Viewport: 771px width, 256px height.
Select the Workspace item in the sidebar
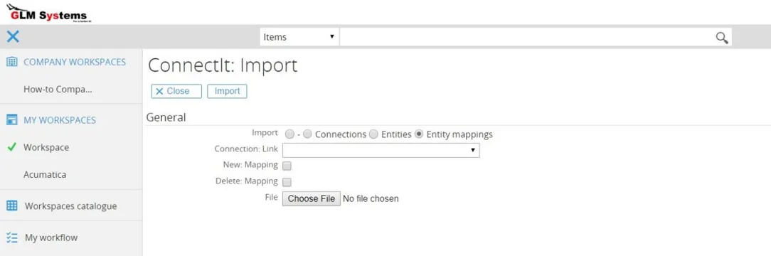pyautogui.click(x=46, y=147)
